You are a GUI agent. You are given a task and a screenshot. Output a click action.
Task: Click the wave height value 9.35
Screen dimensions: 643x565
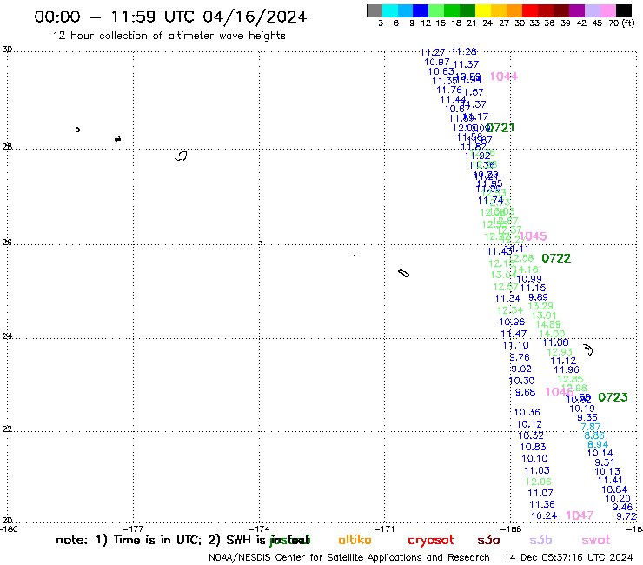[x=587, y=418]
